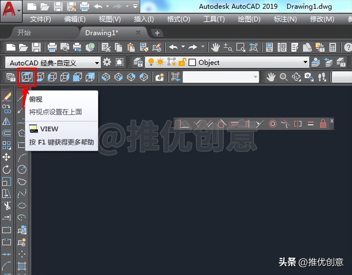Switch to the Drawing1 tab
The width and height of the screenshot is (352, 275).
101,33
